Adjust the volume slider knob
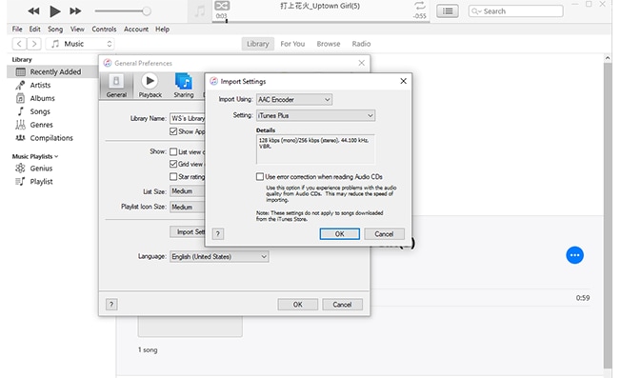 pos(147,11)
